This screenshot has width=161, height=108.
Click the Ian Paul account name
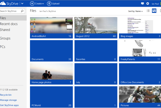click(155, 4)
